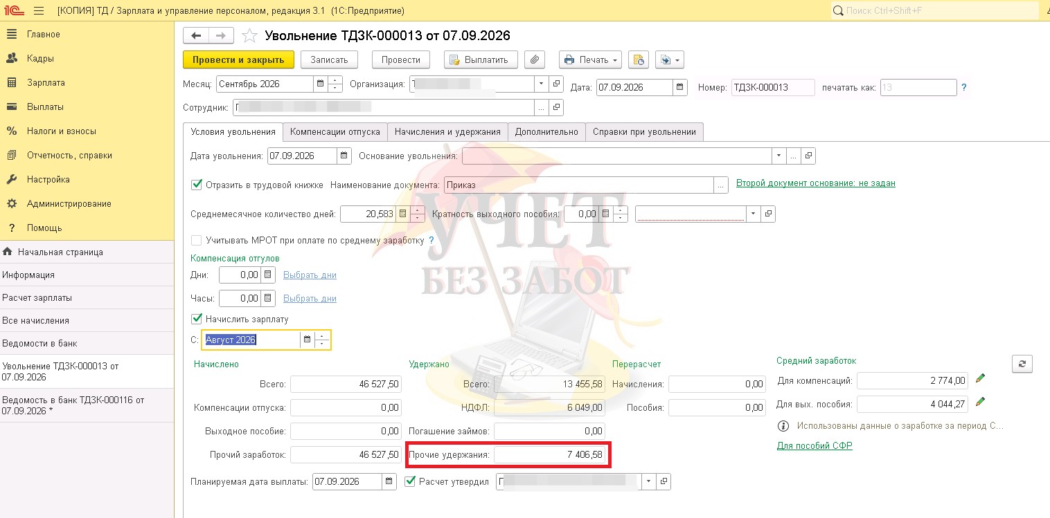
Task: Click the refresh recalculation button
Action: (1022, 364)
